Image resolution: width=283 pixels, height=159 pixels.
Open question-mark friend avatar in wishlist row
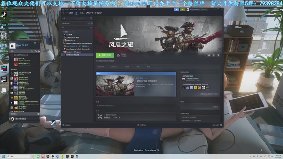(x=184, y=88)
